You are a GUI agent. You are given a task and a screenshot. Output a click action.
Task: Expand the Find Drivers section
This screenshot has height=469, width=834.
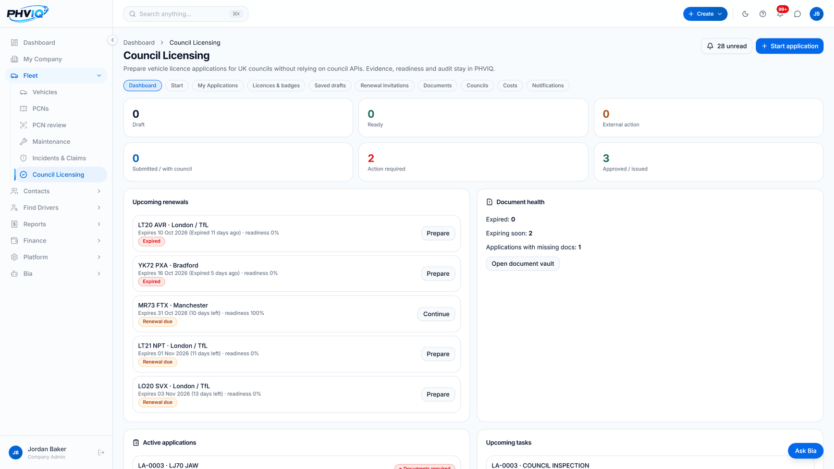point(56,208)
